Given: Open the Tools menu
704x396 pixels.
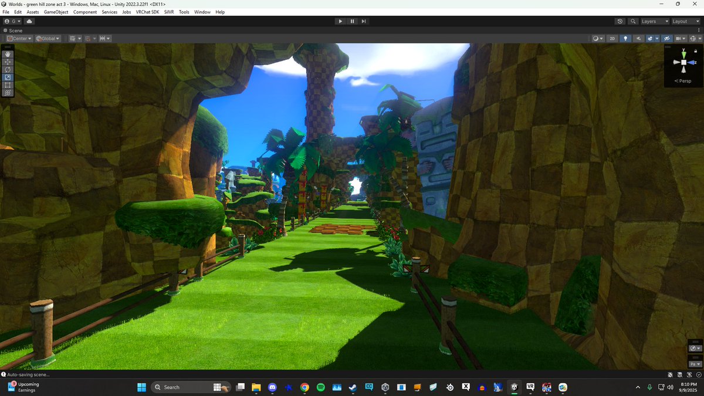Looking at the screenshot, I should (184, 12).
